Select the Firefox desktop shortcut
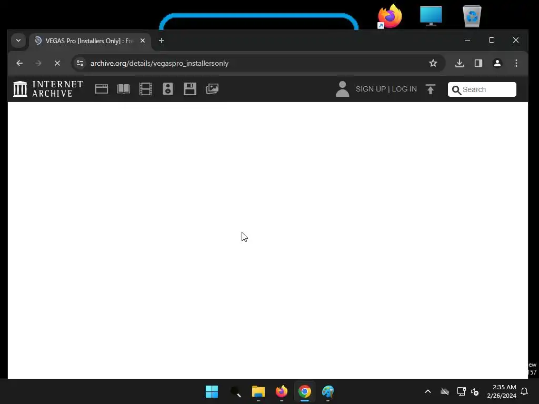539x404 pixels. 390,16
